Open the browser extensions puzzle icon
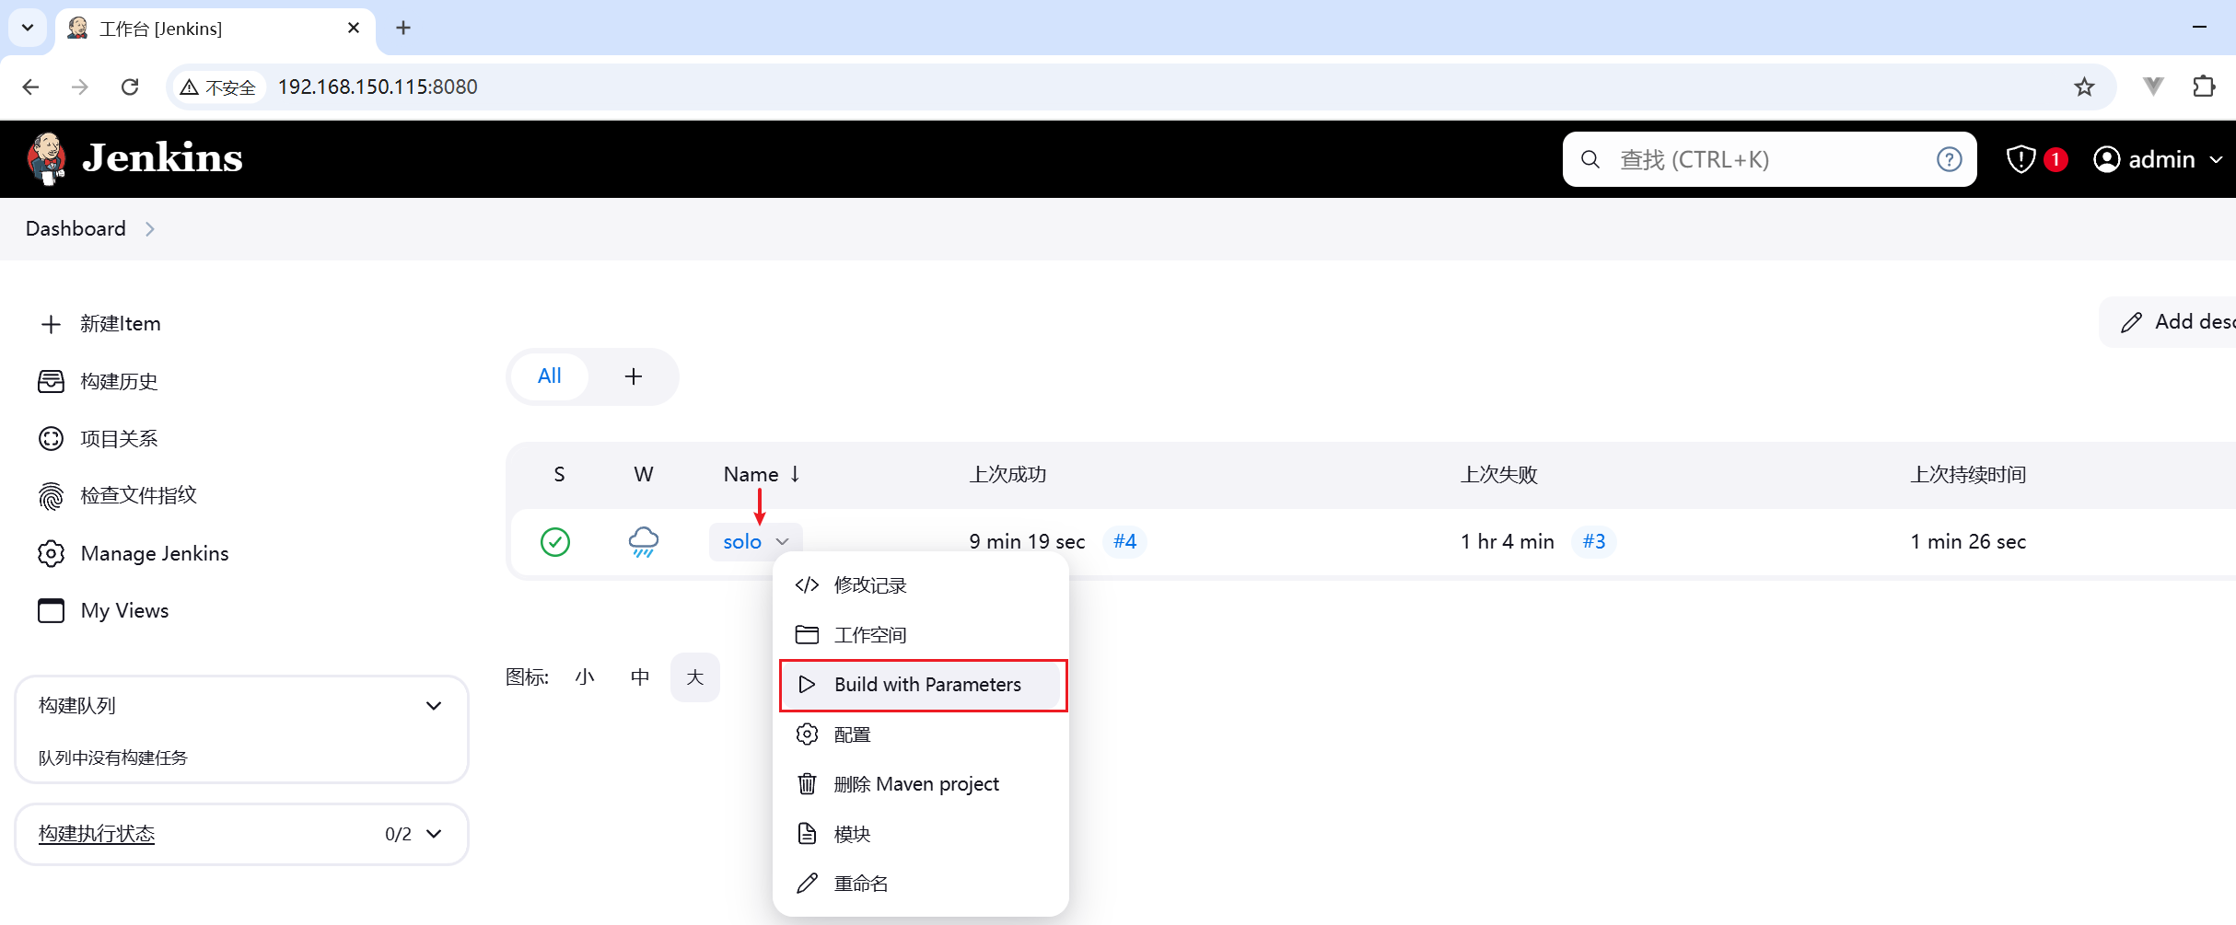The width and height of the screenshot is (2236, 925). coord(2204,87)
